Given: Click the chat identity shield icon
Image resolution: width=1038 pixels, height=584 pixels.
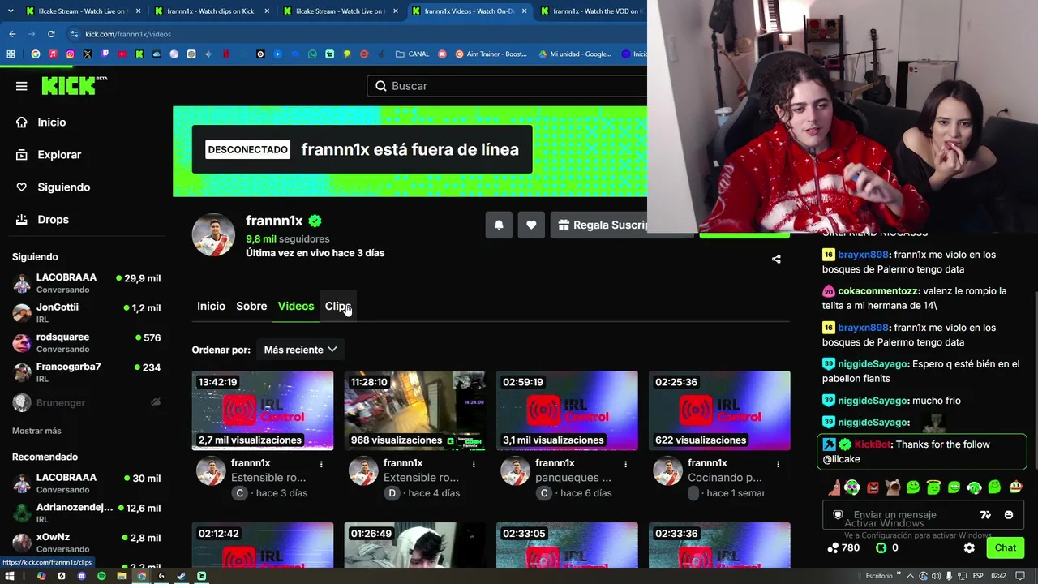Looking at the screenshot, I should 839,514.
